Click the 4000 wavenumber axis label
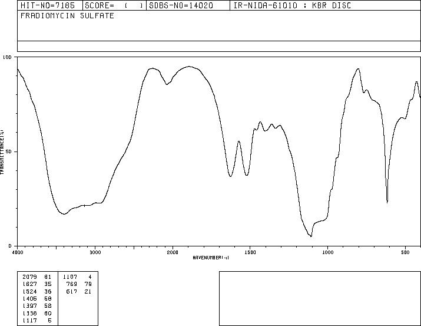This screenshot has height=326, width=421. pyautogui.click(x=18, y=252)
